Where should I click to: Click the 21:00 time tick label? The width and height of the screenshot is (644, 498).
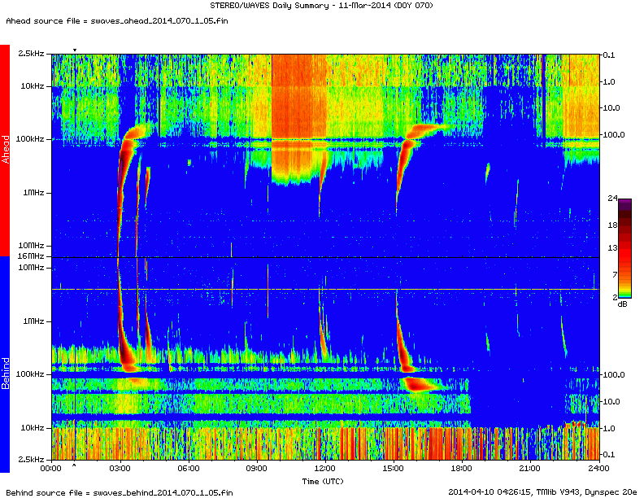(x=530, y=469)
